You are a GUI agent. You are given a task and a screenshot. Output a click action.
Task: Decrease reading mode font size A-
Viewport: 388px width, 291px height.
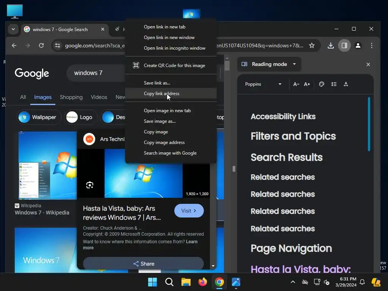(296, 84)
